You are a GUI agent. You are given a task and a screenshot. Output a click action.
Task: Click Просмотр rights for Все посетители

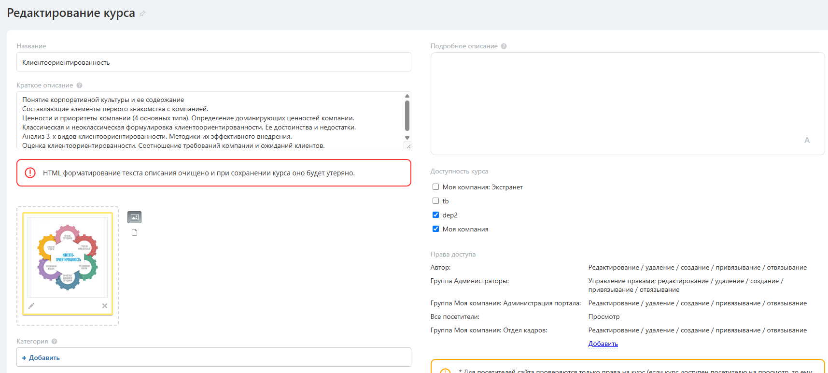(603, 316)
